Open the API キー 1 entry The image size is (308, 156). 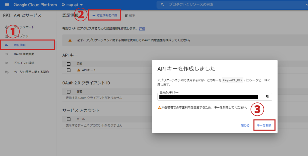click(89, 70)
